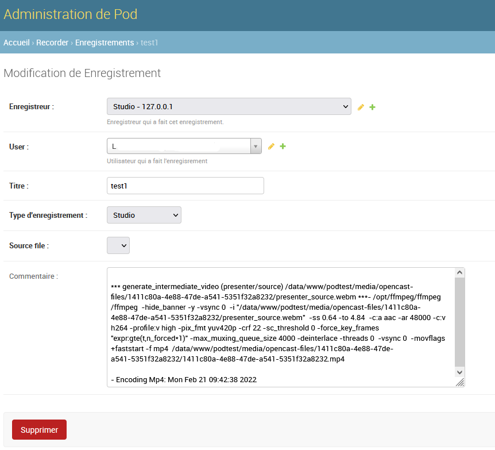The width and height of the screenshot is (495, 450).
Task: Add a new Enregistreur with the plus icon
Action: point(372,107)
